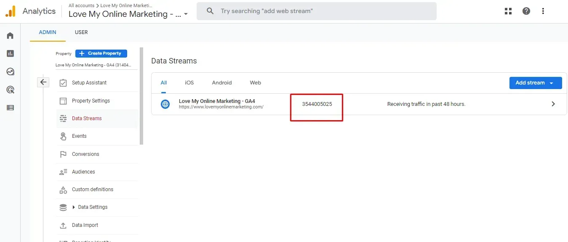Click the Events touch icon

click(x=63, y=136)
